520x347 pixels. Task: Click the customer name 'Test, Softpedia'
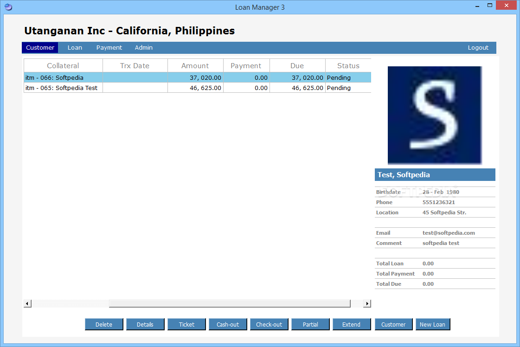coord(404,175)
